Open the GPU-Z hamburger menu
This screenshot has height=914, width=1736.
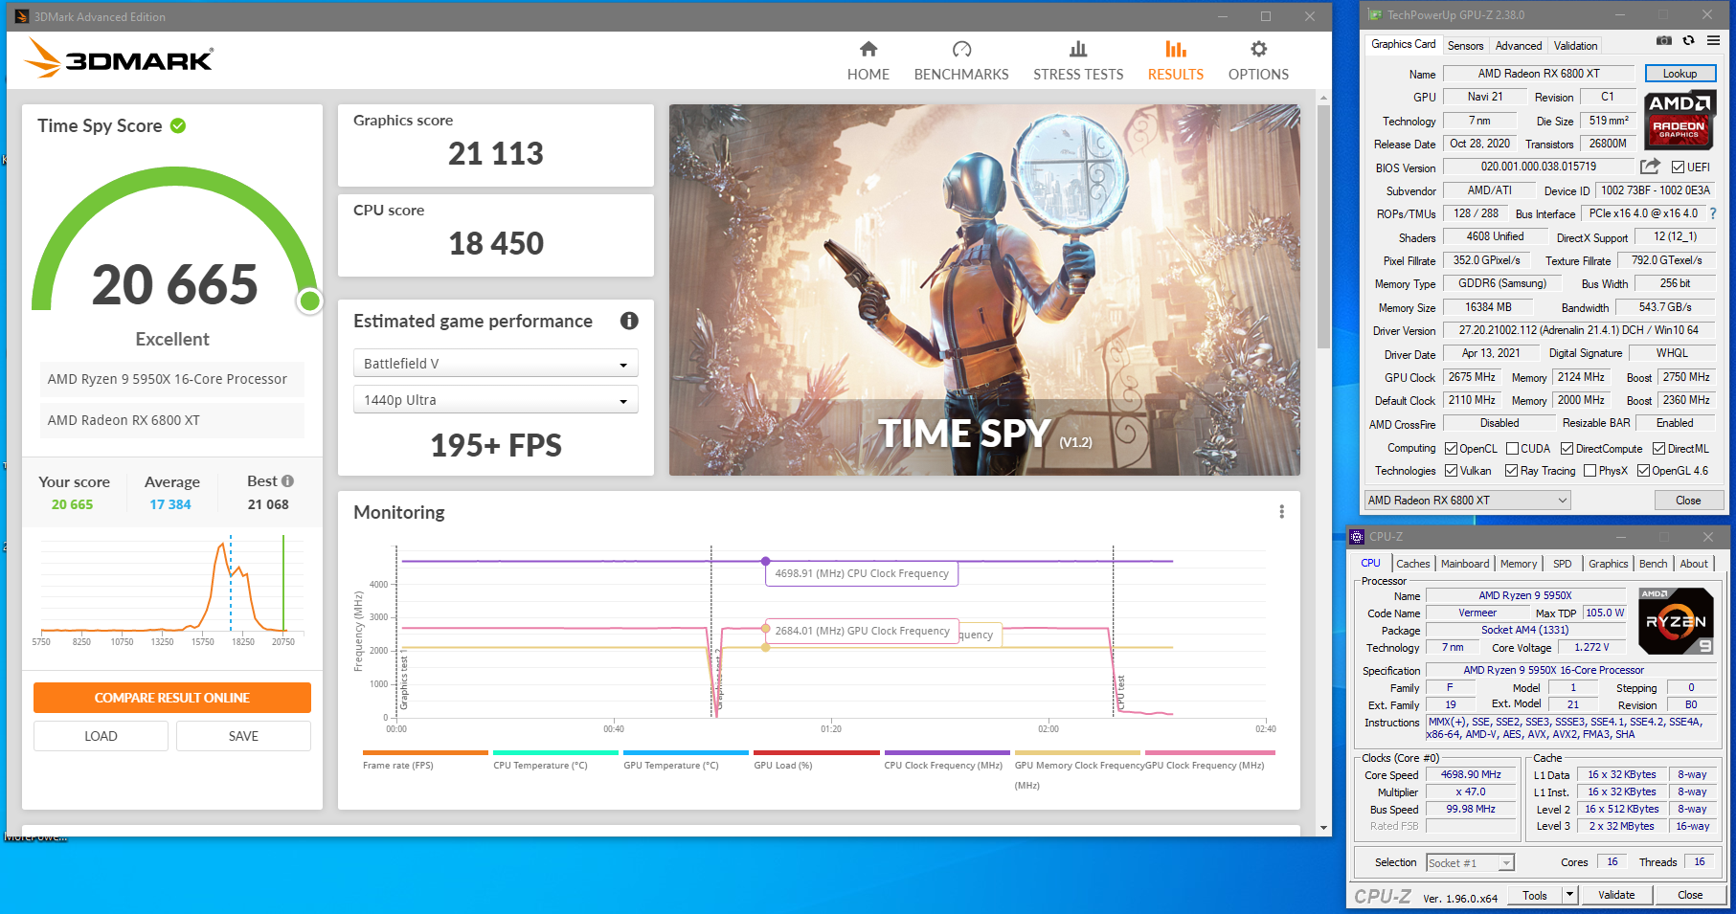[1713, 41]
